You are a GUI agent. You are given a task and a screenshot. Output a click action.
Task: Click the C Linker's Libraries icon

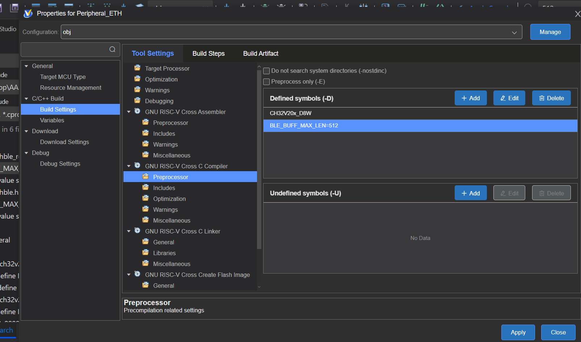pyautogui.click(x=146, y=253)
